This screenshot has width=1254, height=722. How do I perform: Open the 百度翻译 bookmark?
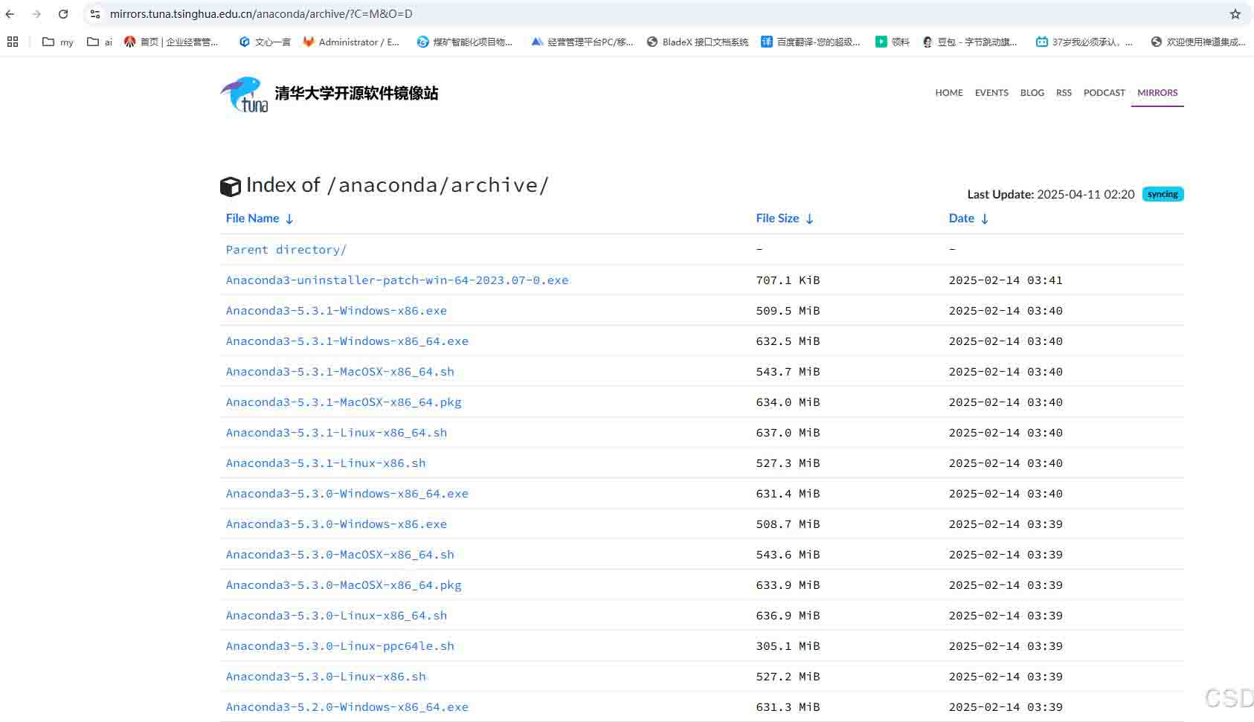click(811, 42)
